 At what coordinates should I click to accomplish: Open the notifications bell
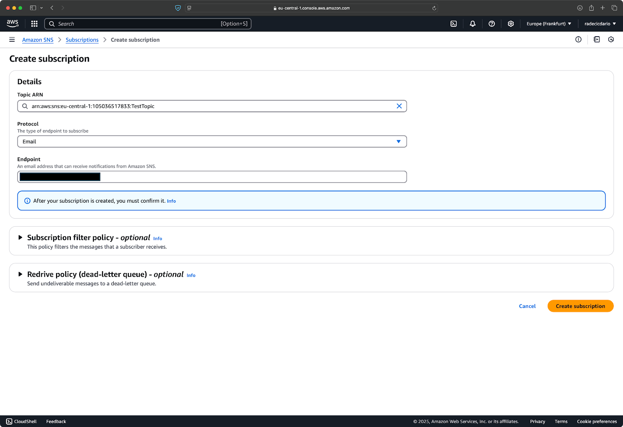[x=473, y=24]
